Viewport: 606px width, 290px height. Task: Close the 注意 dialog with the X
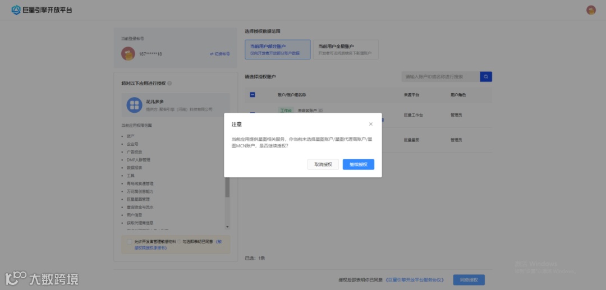(x=371, y=124)
